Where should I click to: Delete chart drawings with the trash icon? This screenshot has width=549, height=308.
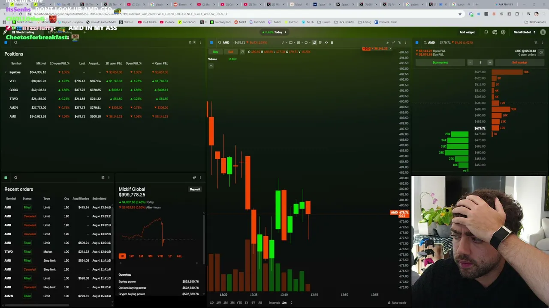pyautogui.click(x=332, y=42)
